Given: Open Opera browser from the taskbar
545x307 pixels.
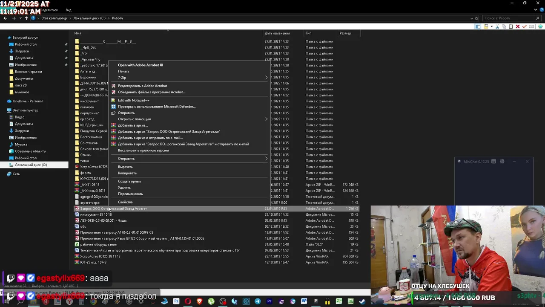Looking at the screenshot, I should 188,301.
